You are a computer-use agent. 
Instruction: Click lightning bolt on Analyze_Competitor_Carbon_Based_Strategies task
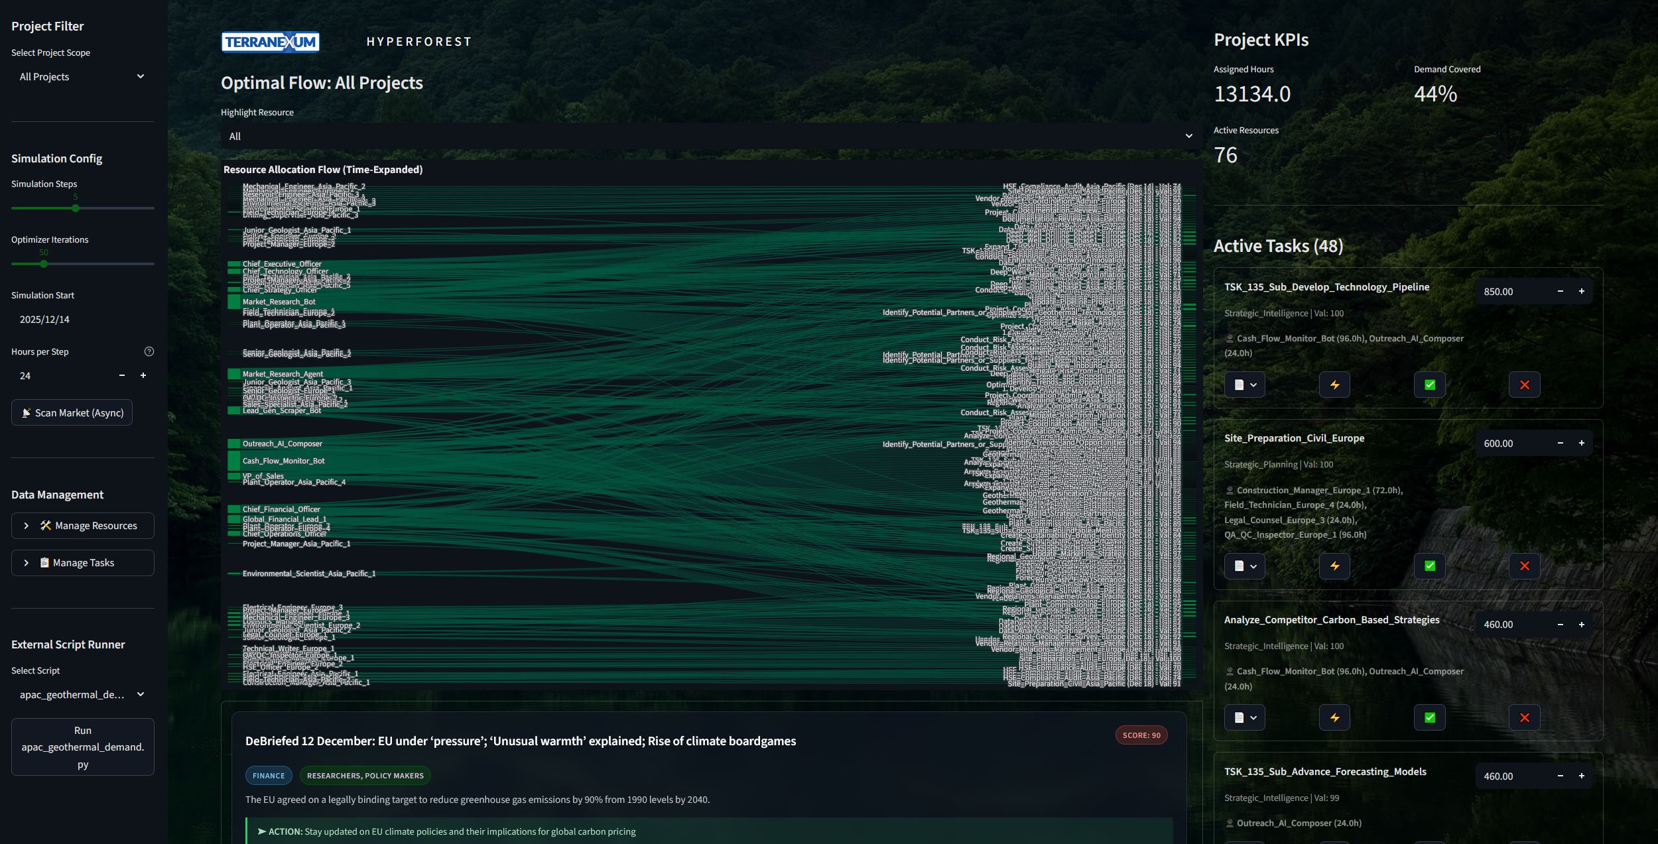point(1334,717)
